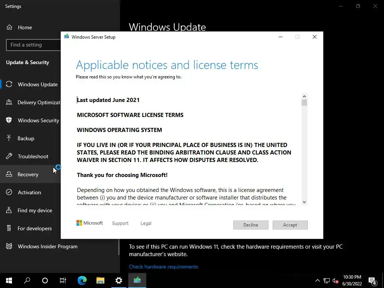Click the Backup arrow icon
The height and width of the screenshot is (288, 384).
9,138
